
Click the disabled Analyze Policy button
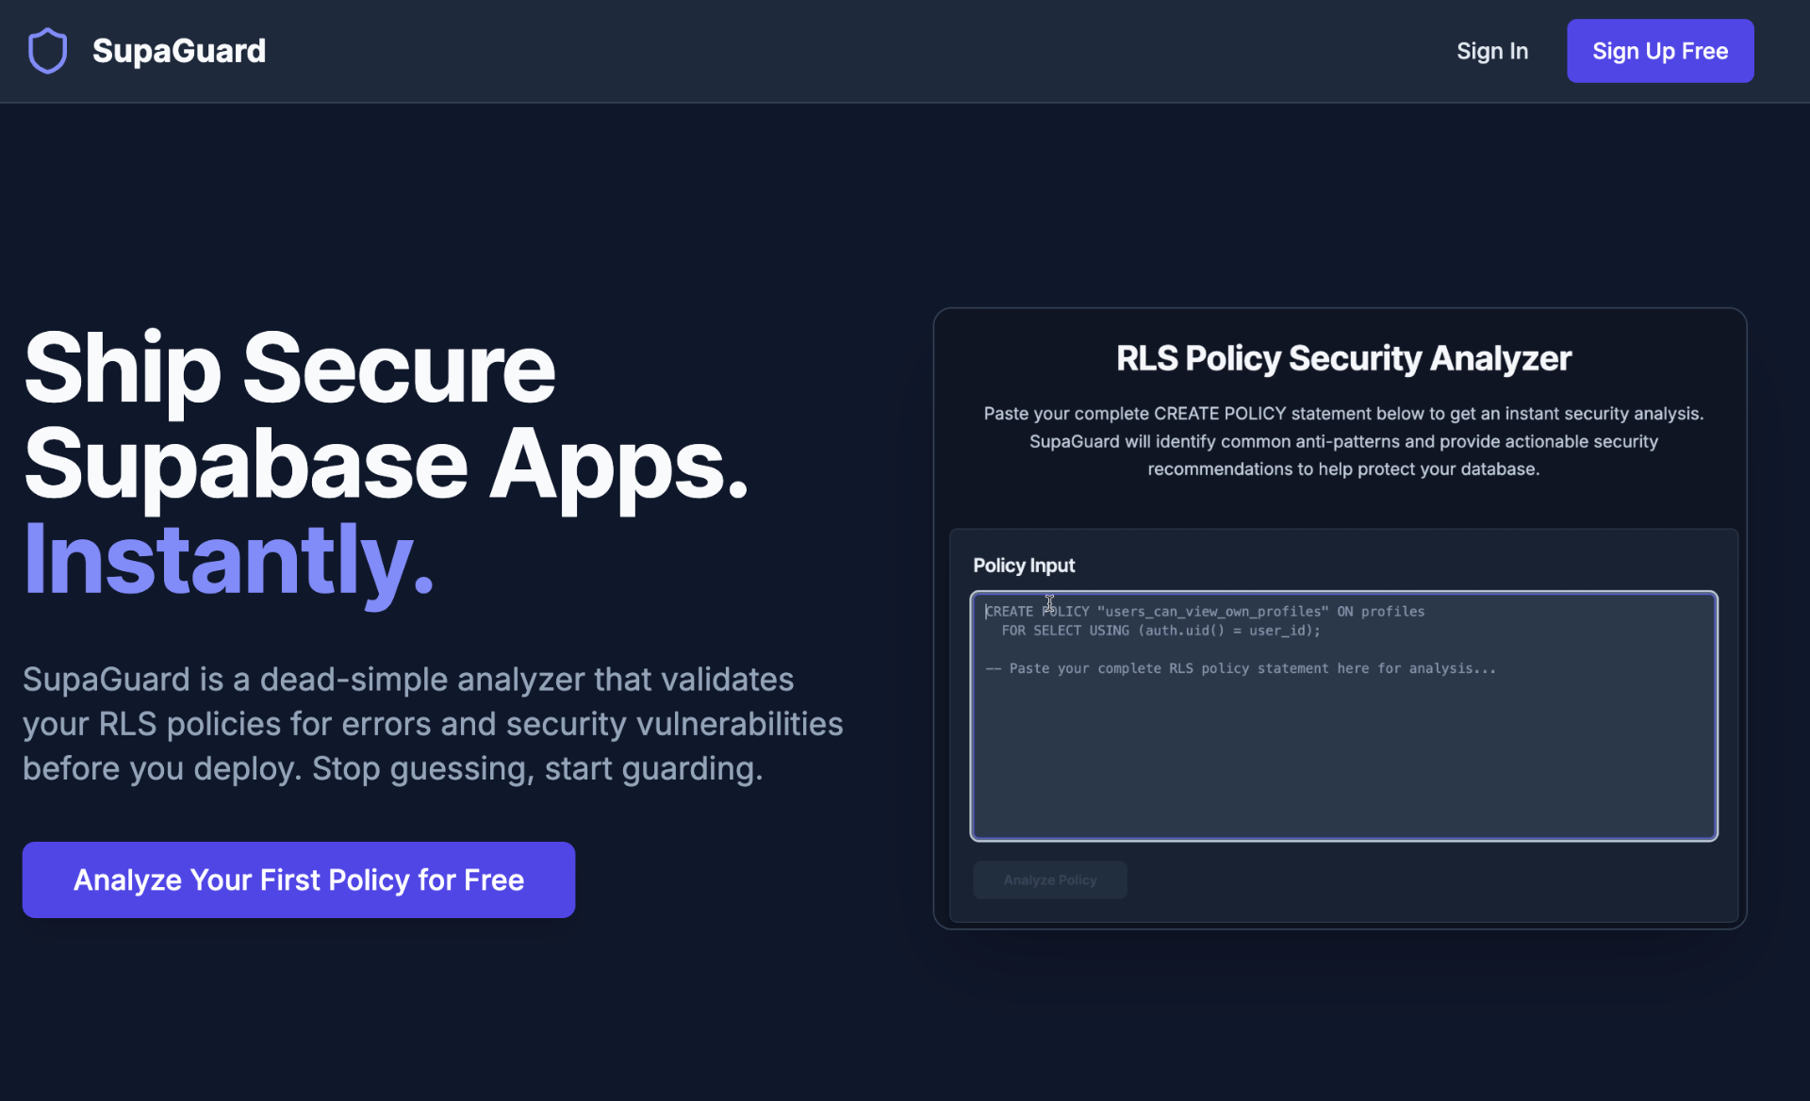click(x=1050, y=879)
